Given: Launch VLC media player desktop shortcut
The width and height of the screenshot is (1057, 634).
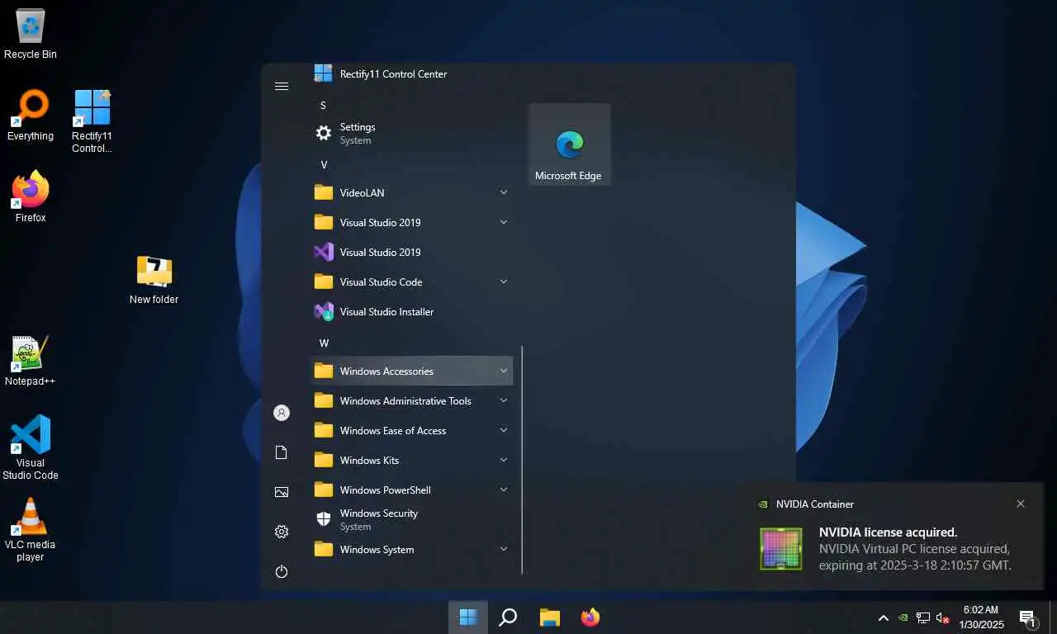Looking at the screenshot, I should click(31, 529).
